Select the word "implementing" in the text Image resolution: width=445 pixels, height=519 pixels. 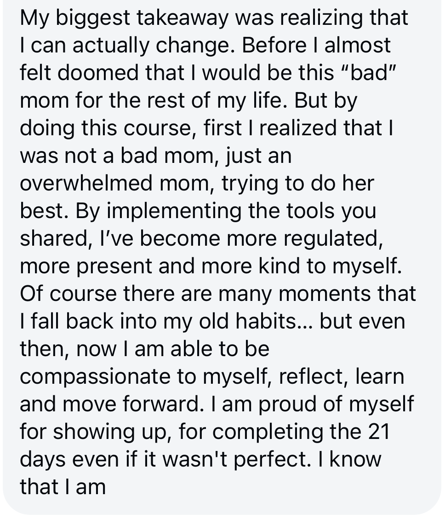174,212
